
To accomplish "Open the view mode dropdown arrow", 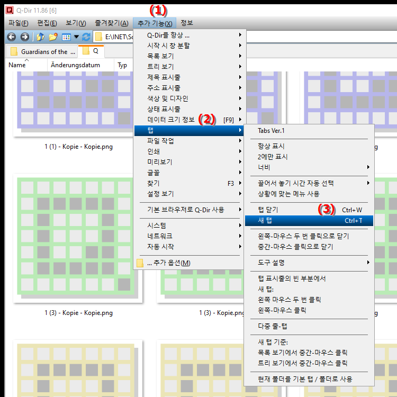I will click(x=76, y=37).
